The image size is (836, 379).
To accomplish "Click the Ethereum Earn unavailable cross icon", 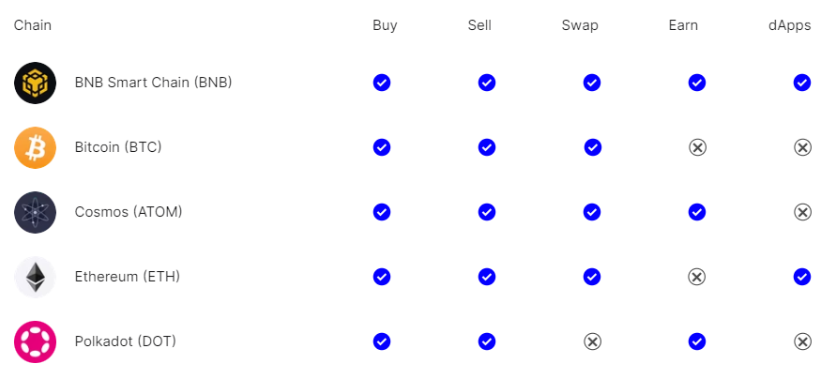I will 697,277.
